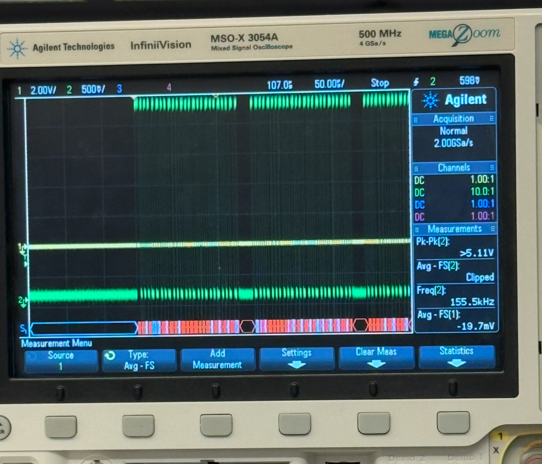Click the 50.00 time-per-division readout
542x464 pixels.
pyautogui.click(x=329, y=84)
